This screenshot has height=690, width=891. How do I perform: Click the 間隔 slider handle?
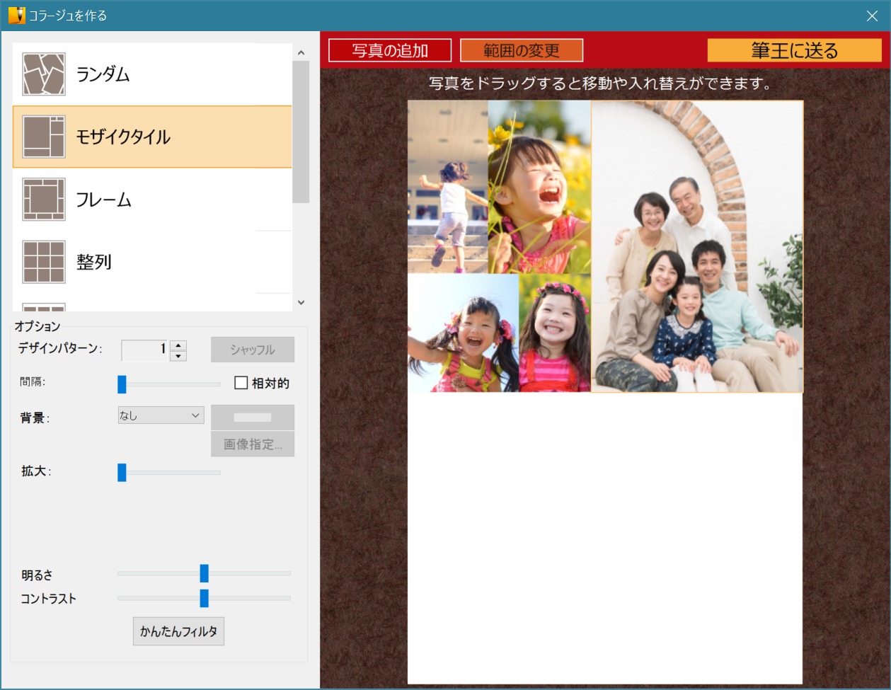(x=122, y=384)
